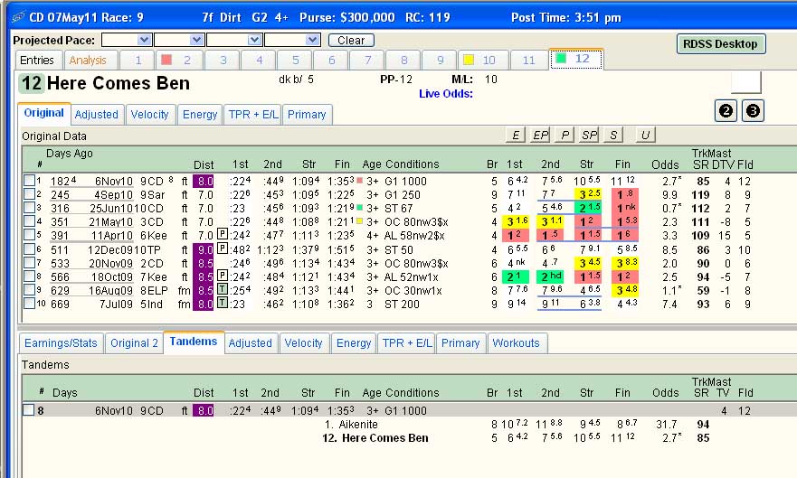Screen dimensions: 797x478
Task: Click speed rating 119 in the 4Sep10 row
Action: [700, 194]
